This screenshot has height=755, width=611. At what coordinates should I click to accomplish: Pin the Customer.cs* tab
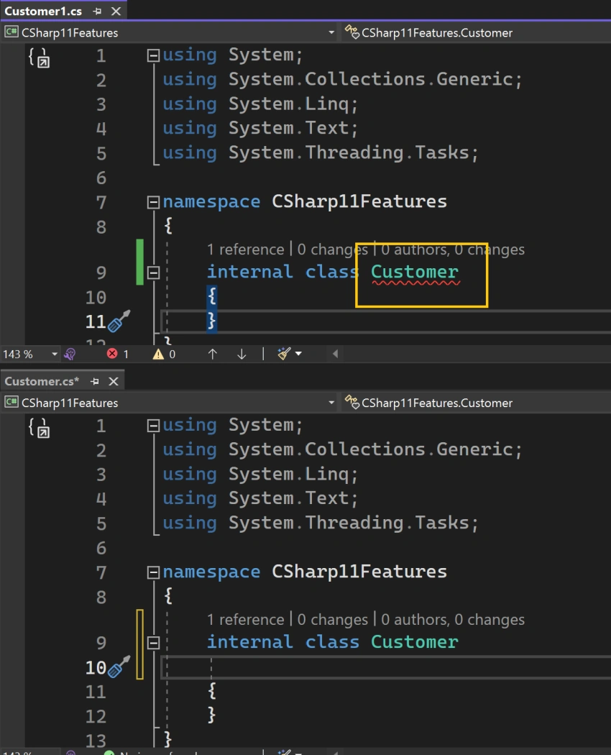(x=95, y=381)
